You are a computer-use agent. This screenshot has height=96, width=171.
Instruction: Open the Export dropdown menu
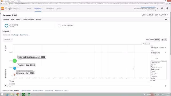(x=19, y=19)
